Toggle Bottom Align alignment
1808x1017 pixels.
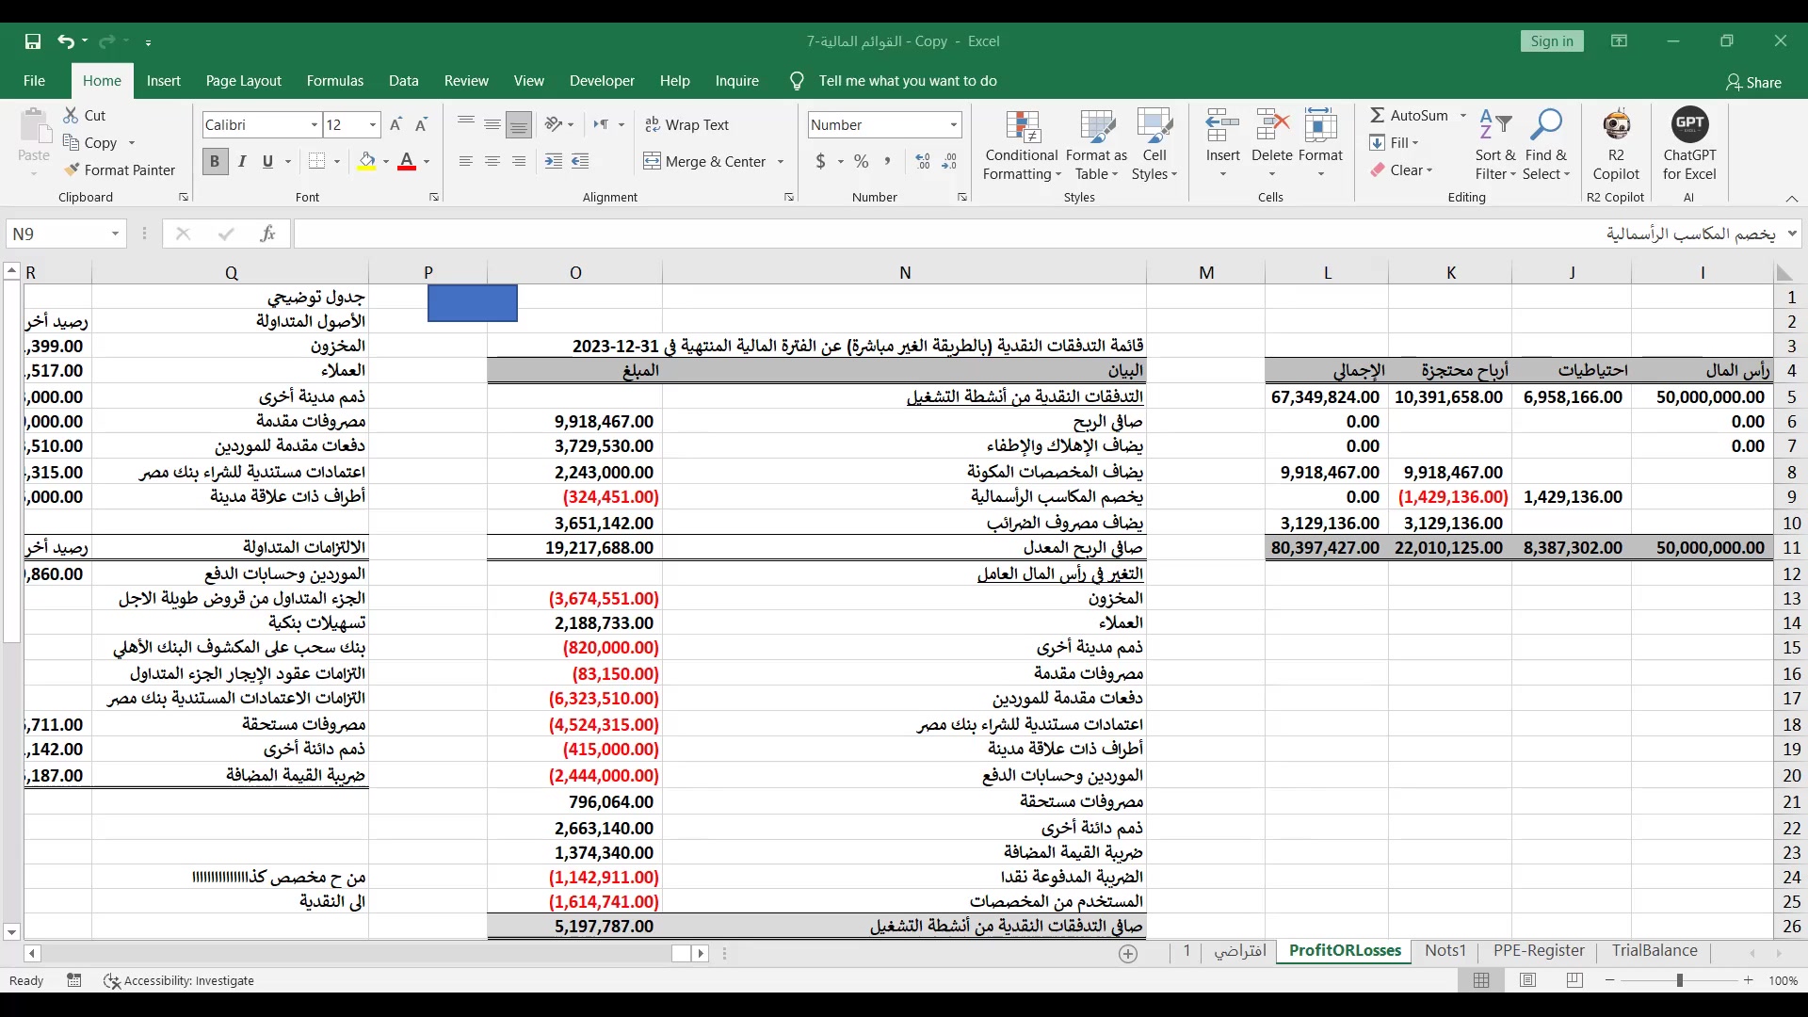pyautogui.click(x=518, y=124)
